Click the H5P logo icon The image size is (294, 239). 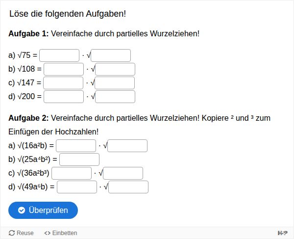tap(283, 233)
